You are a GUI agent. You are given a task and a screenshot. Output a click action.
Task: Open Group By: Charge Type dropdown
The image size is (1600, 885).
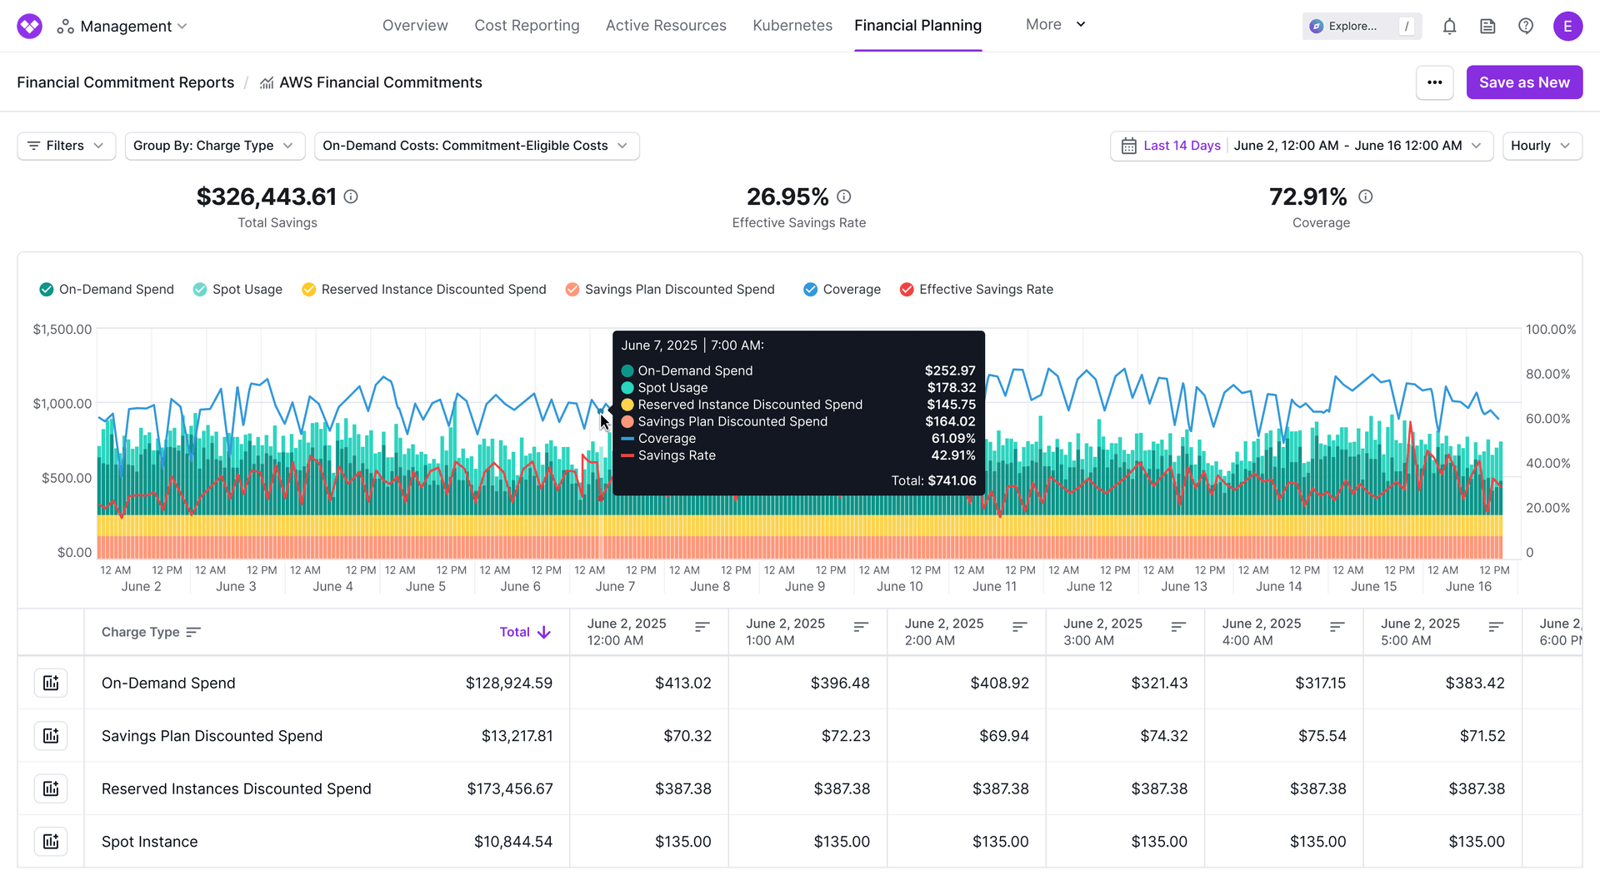point(214,146)
